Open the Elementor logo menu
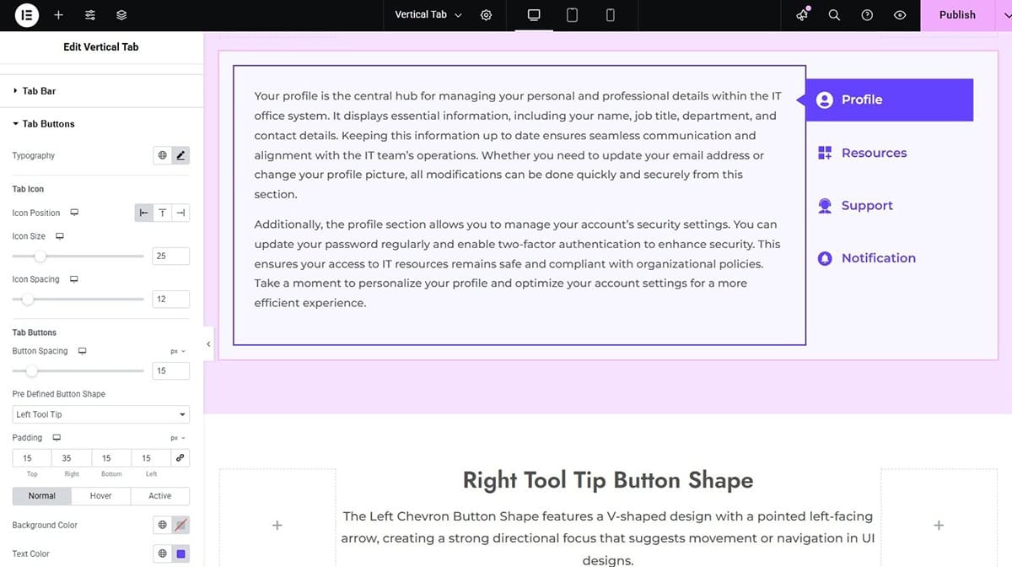Viewport: 1012px width, 567px height. (x=27, y=15)
